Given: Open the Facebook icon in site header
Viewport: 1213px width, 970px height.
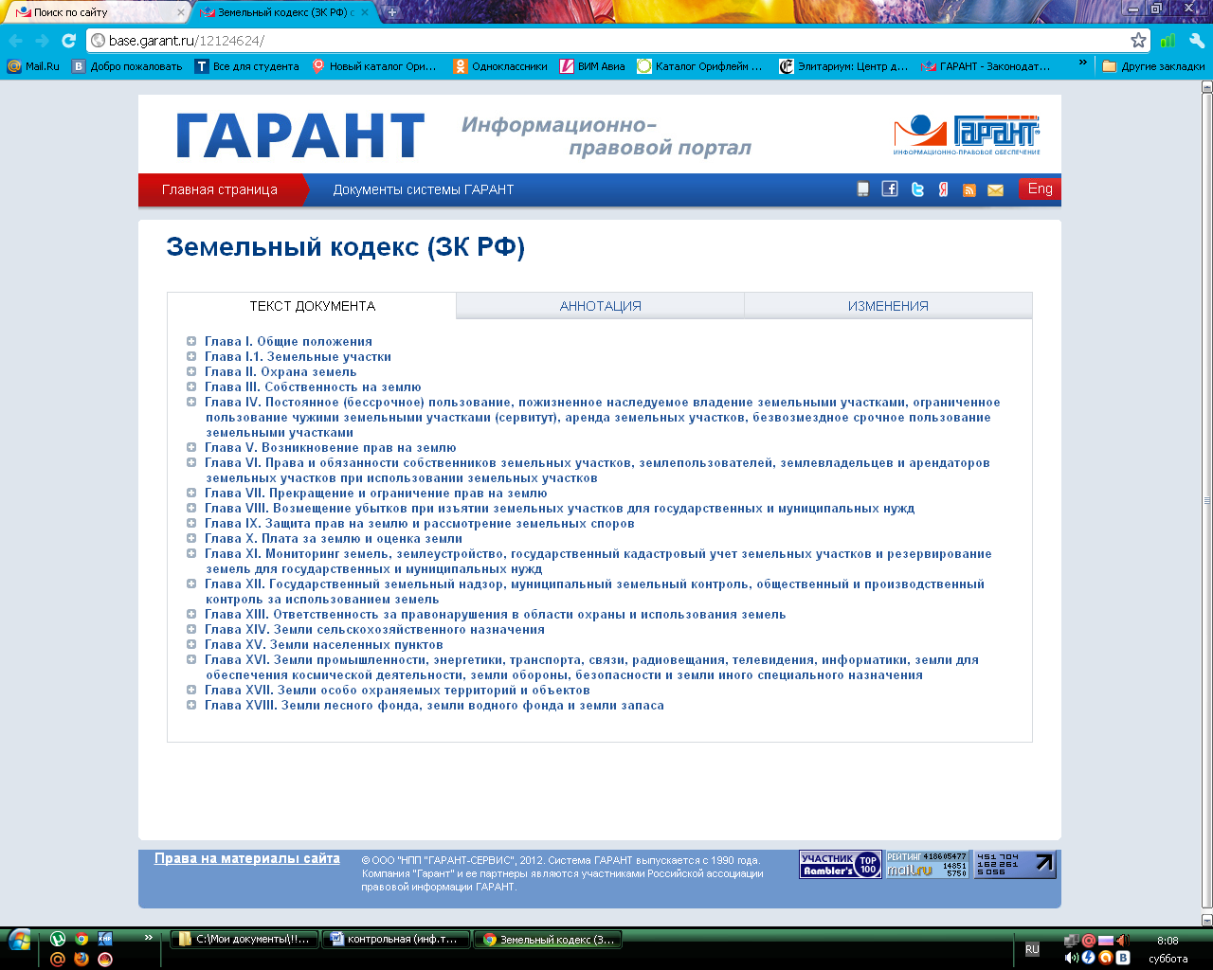Looking at the screenshot, I should 889,189.
